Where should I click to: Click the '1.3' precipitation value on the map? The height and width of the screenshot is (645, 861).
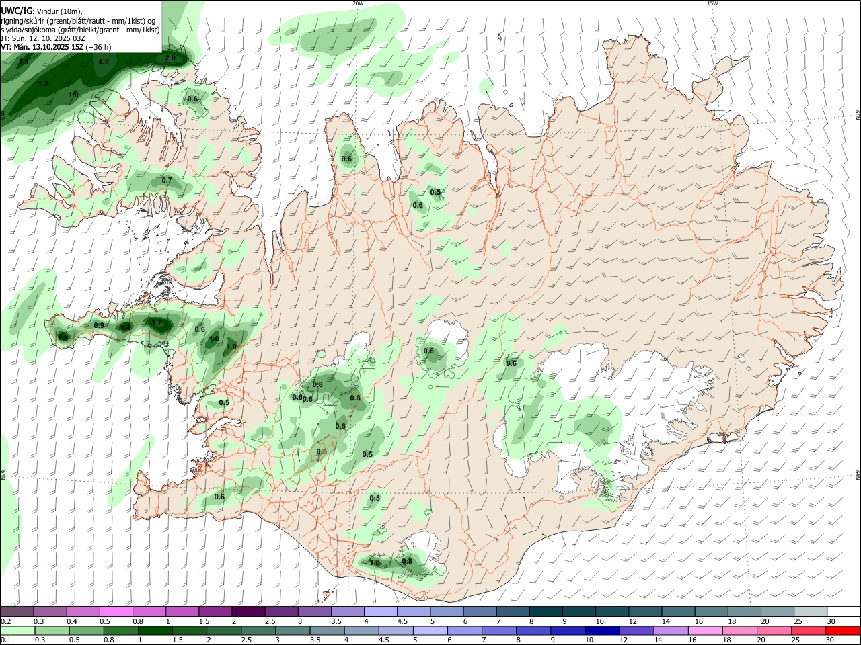click(44, 83)
